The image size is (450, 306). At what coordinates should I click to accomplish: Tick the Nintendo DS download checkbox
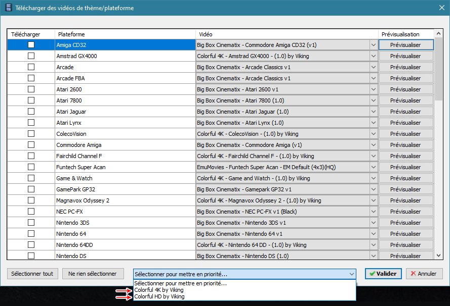click(x=31, y=256)
